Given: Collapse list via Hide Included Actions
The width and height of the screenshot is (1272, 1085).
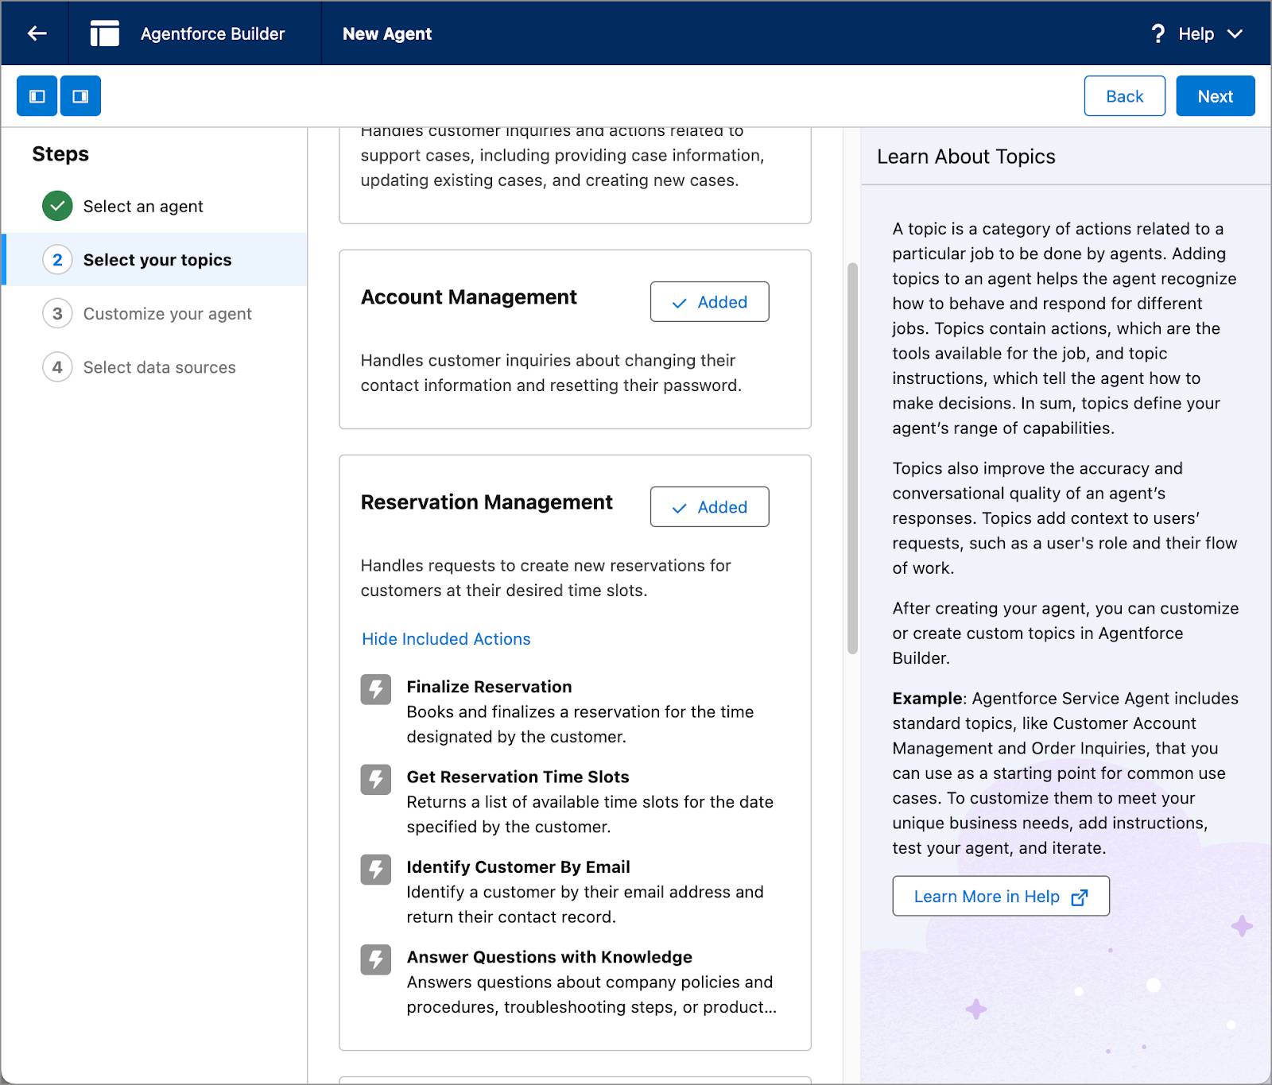Looking at the screenshot, I should click(x=446, y=639).
